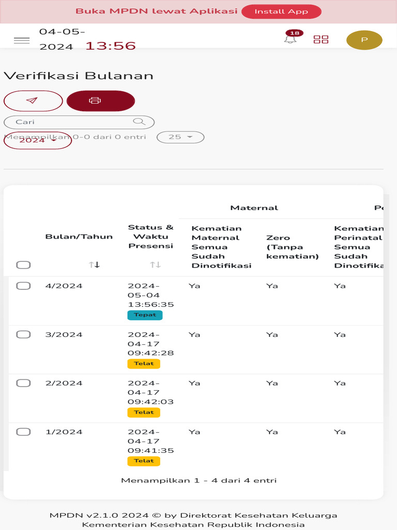Tick the select-all header checkbox

tap(23, 265)
